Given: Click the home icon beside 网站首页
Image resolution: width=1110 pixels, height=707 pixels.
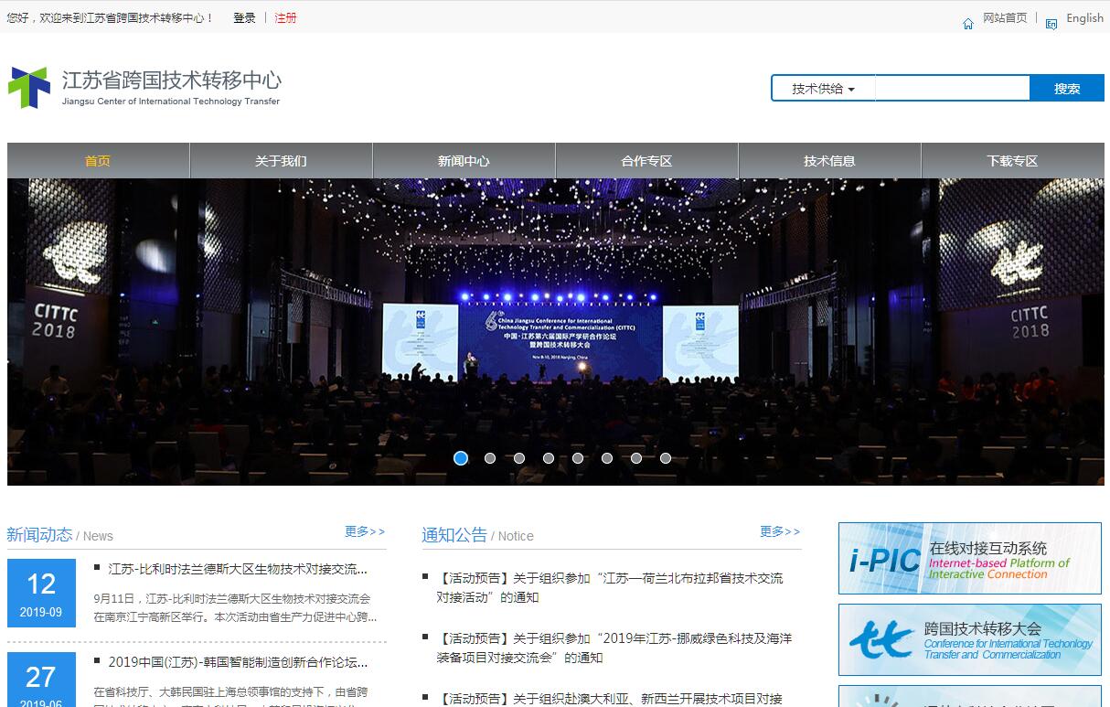Looking at the screenshot, I should click(968, 24).
